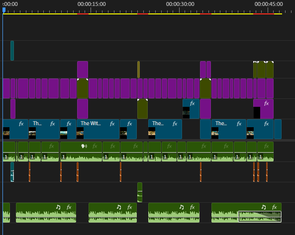Select the audio fade-out transition on the last music clip
This screenshot has height=235, width=295.
coord(260,217)
